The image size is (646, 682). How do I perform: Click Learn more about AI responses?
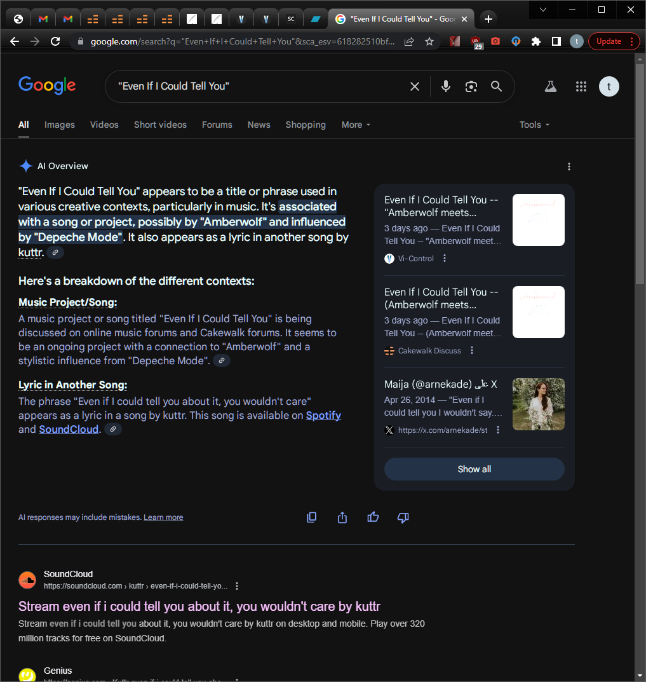pos(163,517)
